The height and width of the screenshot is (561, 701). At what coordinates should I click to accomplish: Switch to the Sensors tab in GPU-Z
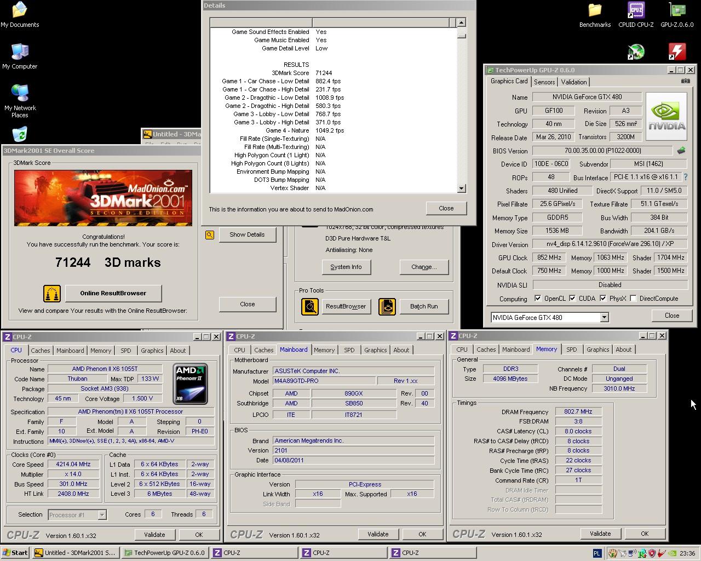click(x=544, y=82)
